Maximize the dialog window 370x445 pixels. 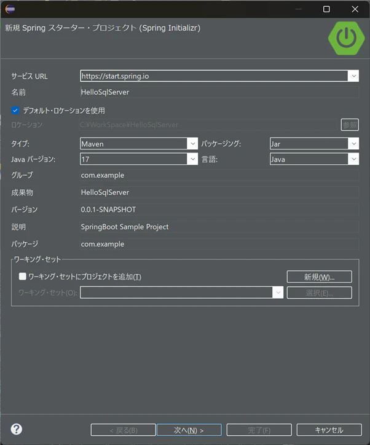pyautogui.click(x=326, y=9)
